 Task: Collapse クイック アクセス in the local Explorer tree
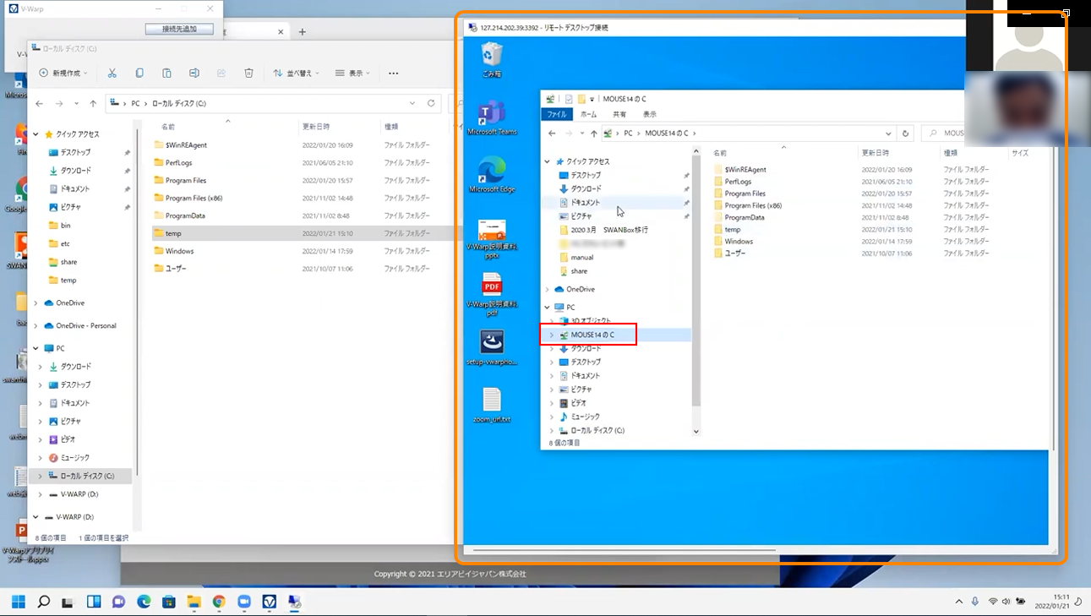point(36,134)
